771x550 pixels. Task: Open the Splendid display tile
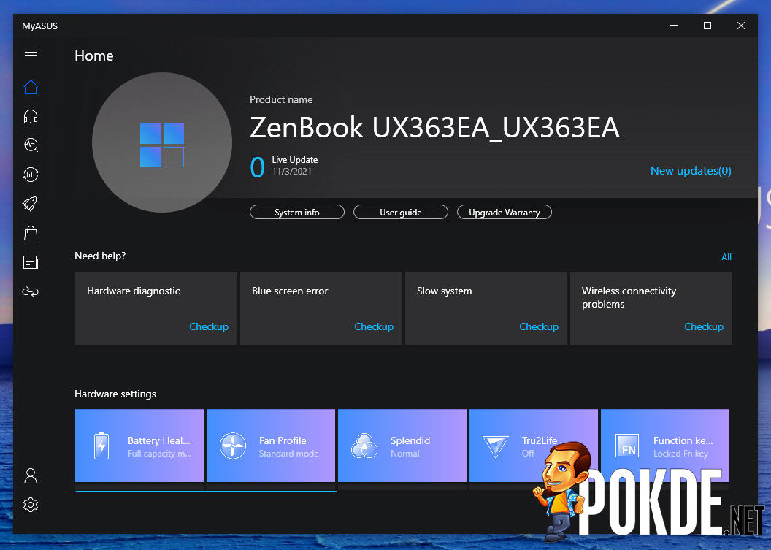point(402,446)
